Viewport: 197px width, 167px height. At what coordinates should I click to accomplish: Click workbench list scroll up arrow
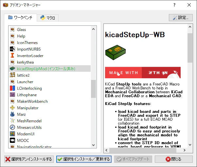click(x=93, y=29)
